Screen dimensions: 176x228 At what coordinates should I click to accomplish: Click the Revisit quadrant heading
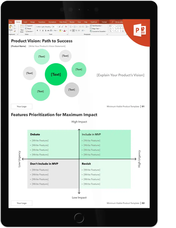click(86, 164)
